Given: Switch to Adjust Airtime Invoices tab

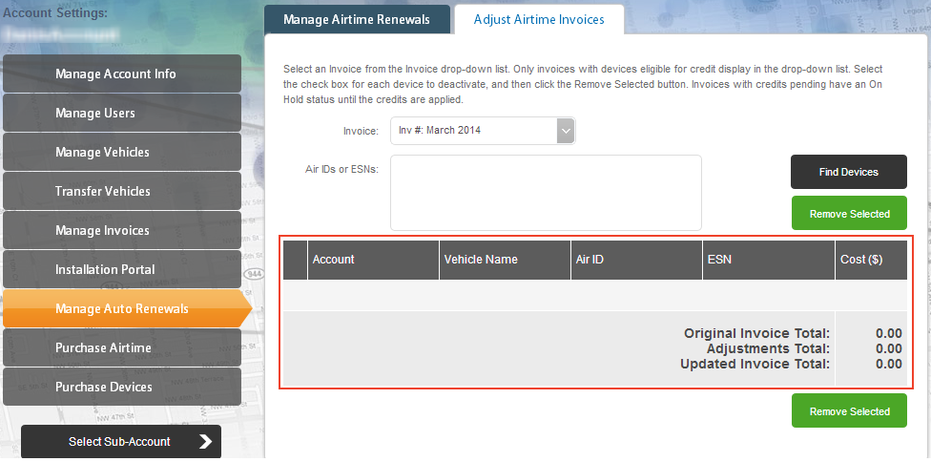Looking at the screenshot, I should point(539,20).
